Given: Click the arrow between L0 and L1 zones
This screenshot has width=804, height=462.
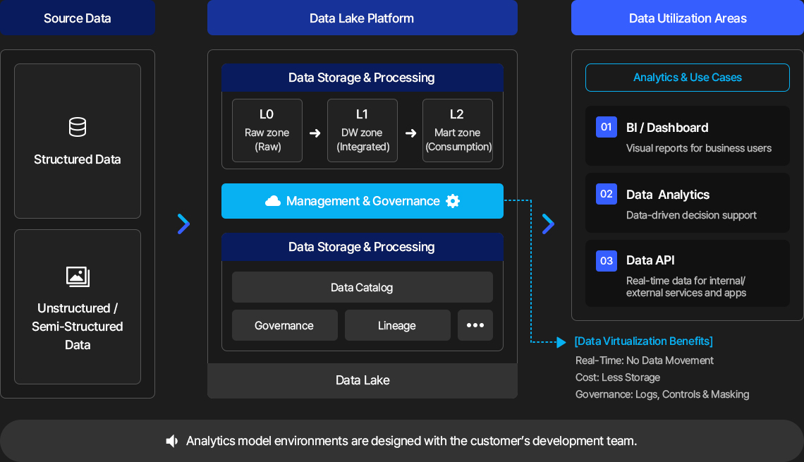Looking at the screenshot, I should 315,133.
